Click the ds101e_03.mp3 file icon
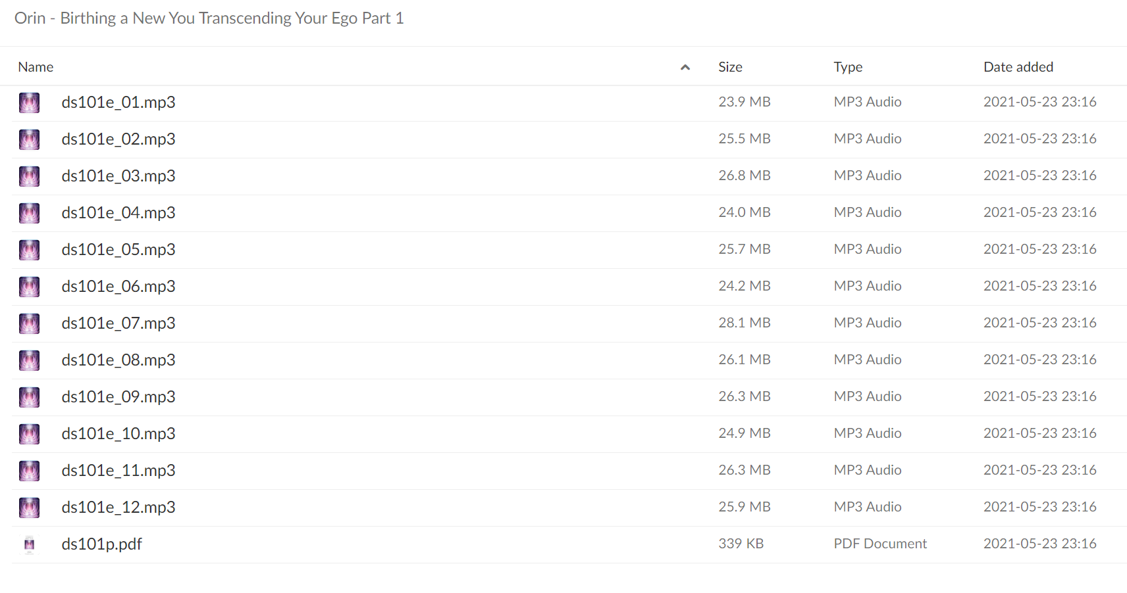This screenshot has width=1127, height=593. (x=29, y=176)
